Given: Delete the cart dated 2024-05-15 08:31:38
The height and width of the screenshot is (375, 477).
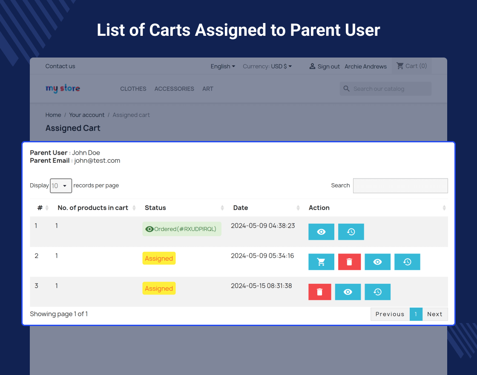Looking at the screenshot, I should (320, 292).
